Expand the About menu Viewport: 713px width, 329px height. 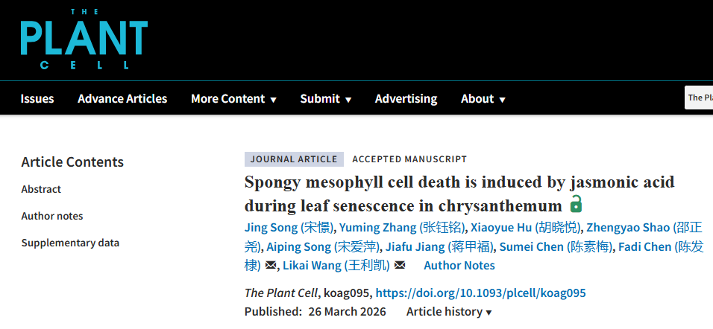(483, 99)
